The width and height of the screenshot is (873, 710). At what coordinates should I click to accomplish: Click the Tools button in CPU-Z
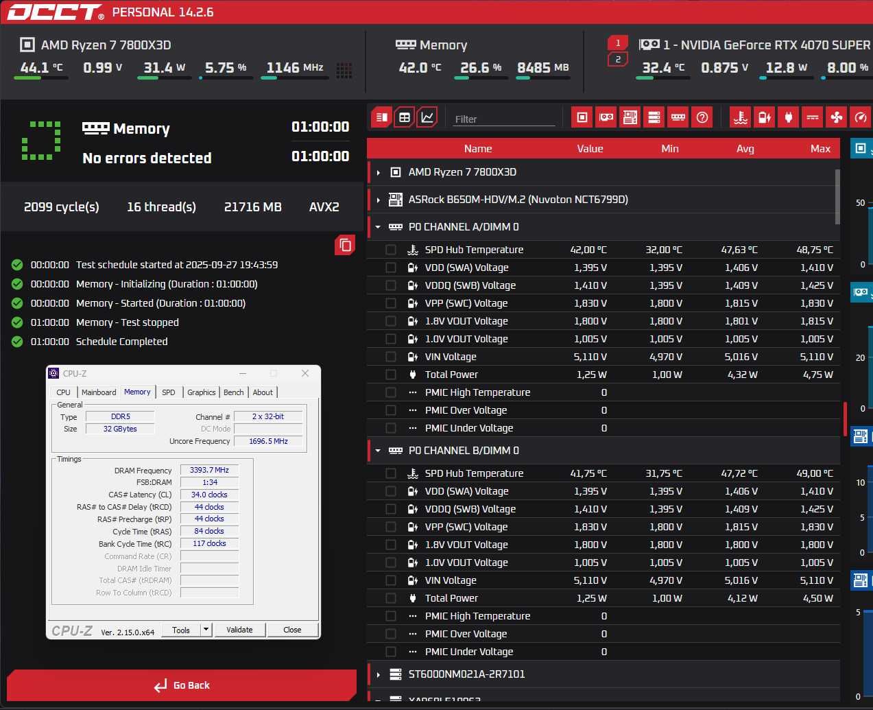click(181, 630)
